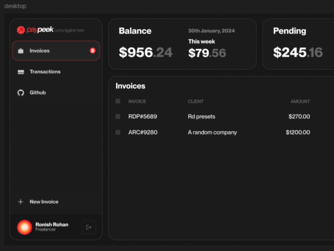Click the client A random company
This screenshot has width=334, height=251.
tap(212, 133)
